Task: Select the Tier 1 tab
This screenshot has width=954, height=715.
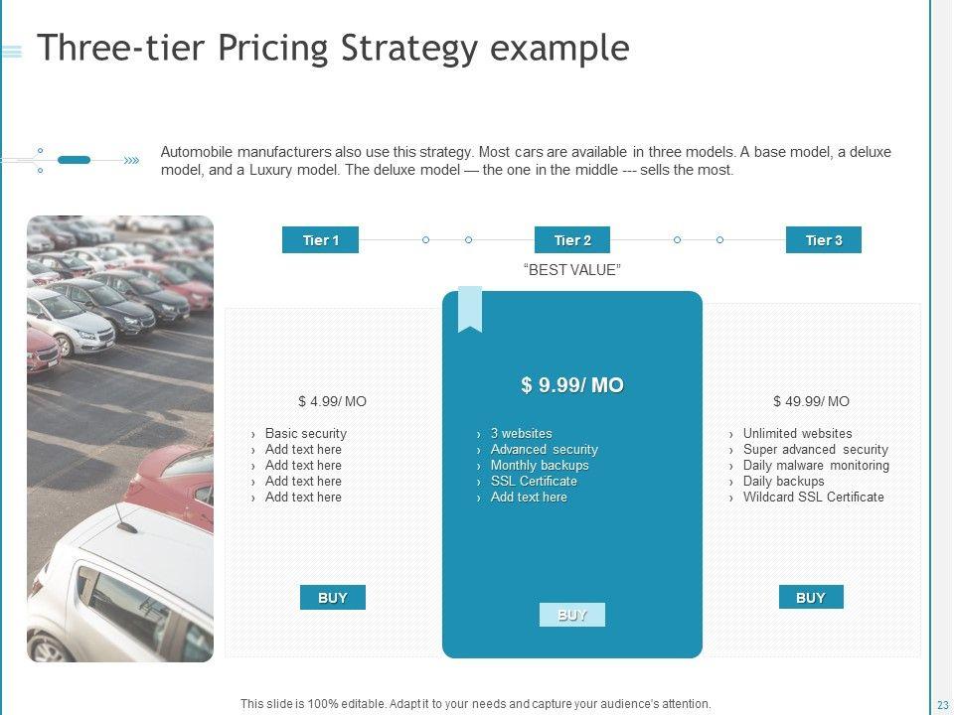Action: click(x=320, y=240)
